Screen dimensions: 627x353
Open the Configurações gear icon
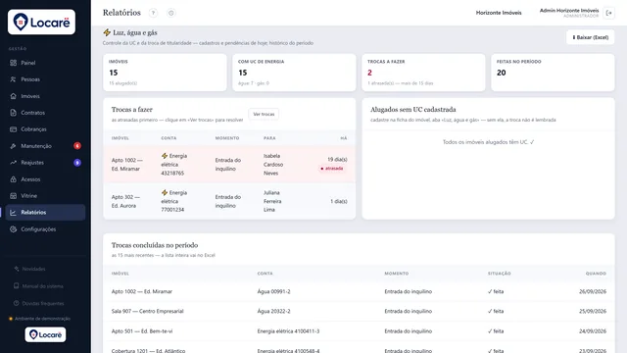pos(13,228)
